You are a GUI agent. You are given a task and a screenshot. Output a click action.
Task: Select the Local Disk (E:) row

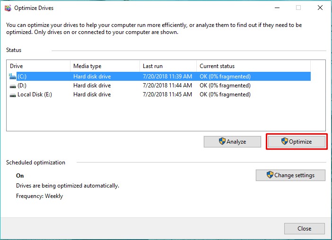click(x=160, y=94)
